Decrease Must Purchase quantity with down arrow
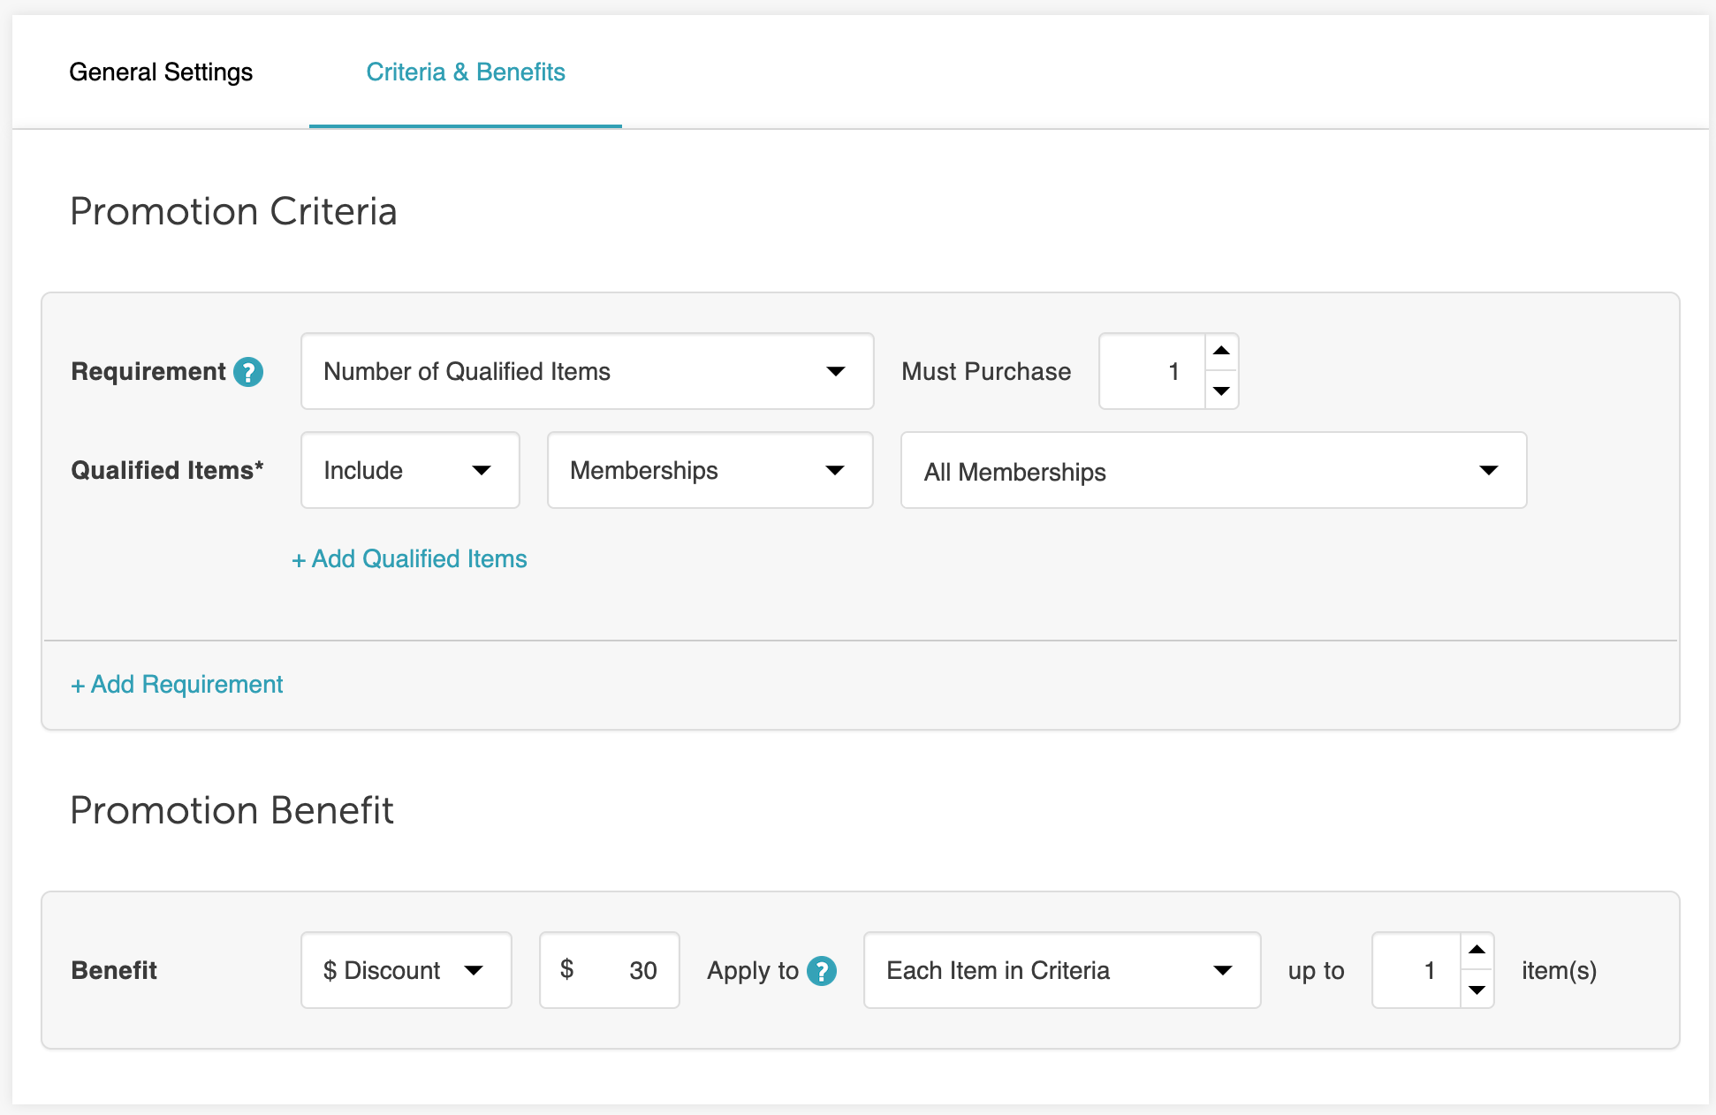Image resolution: width=1716 pixels, height=1115 pixels. pyautogui.click(x=1221, y=391)
